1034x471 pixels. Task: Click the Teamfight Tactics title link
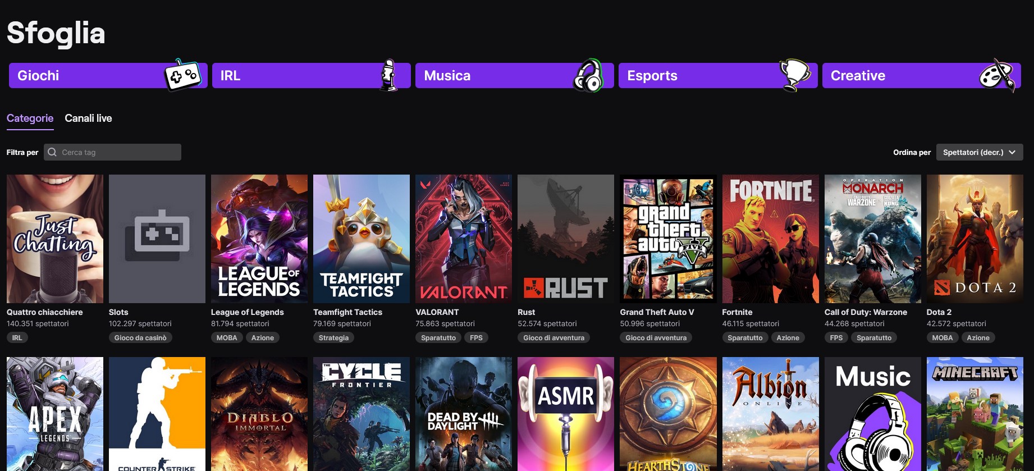tap(347, 312)
